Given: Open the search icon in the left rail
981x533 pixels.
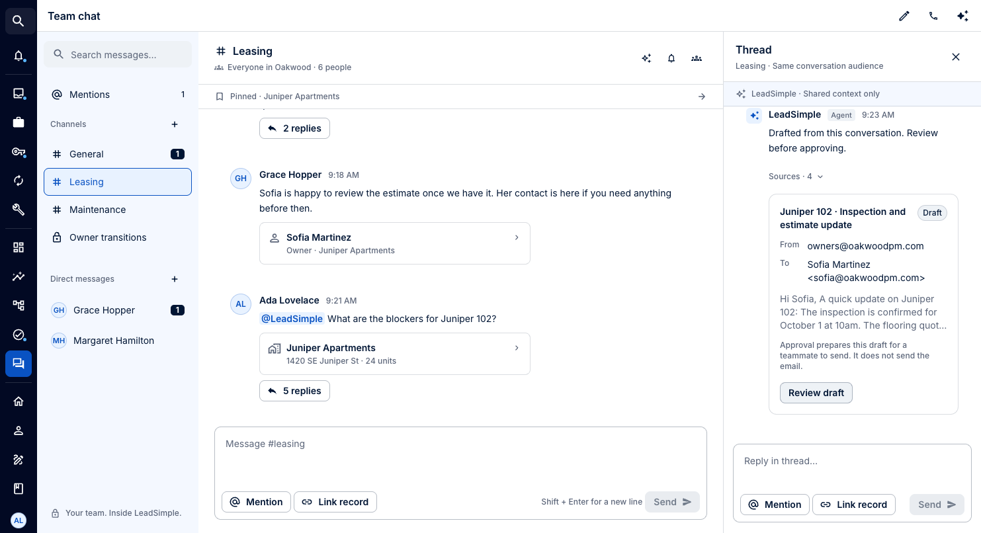Looking at the screenshot, I should point(19,21).
